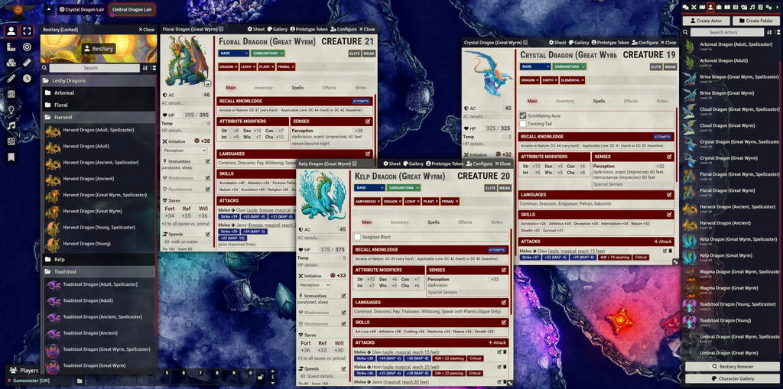Edit the Floral Dragon Senses section

pyautogui.click(x=368, y=121)
